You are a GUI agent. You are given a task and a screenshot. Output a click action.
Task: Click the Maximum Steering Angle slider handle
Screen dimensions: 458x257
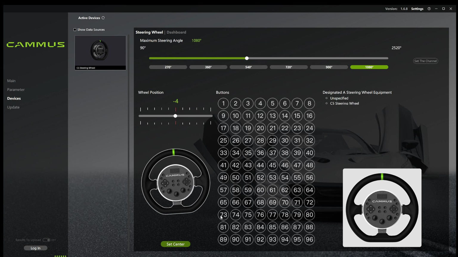(x=247, y=58)
